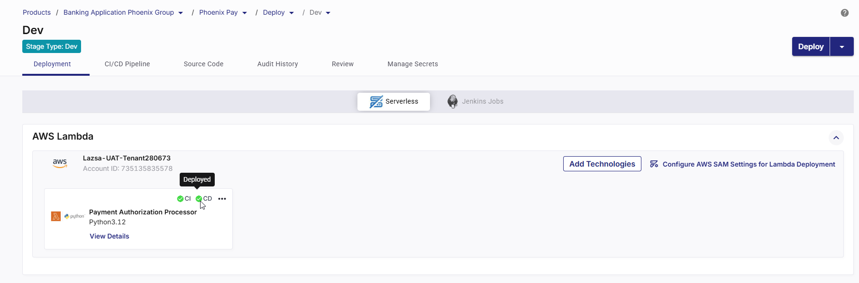Click the AWS Lambda function icon

56,216
